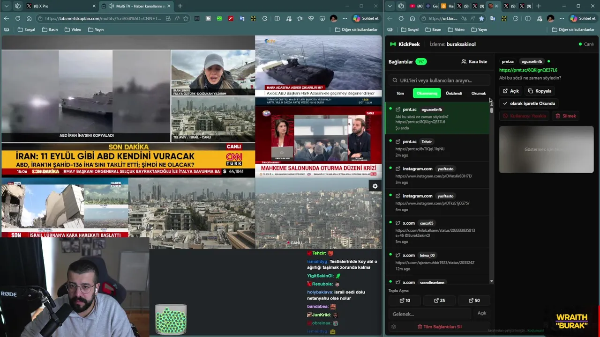
Task: Open external link icon for prnt.sc Tehcir row
Action: coord(398,141)
